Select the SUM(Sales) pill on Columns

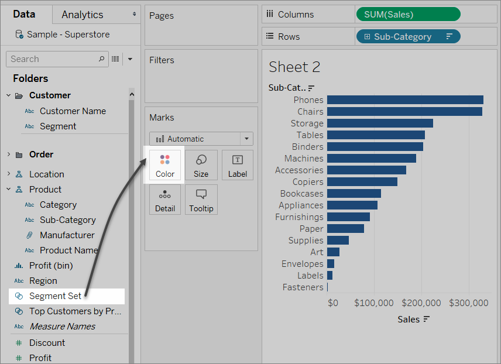[x=408, y=15]
